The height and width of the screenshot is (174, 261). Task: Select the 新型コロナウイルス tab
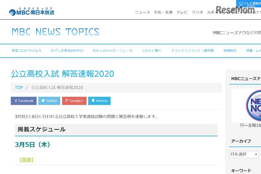click(x=27, y=51)
